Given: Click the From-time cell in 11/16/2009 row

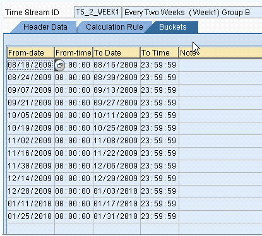Looking at the screenshot, I should [73, 153].
